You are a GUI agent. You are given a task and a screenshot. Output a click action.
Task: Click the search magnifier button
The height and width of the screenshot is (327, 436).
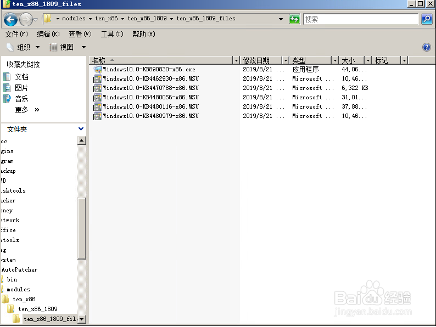point(427,19)
